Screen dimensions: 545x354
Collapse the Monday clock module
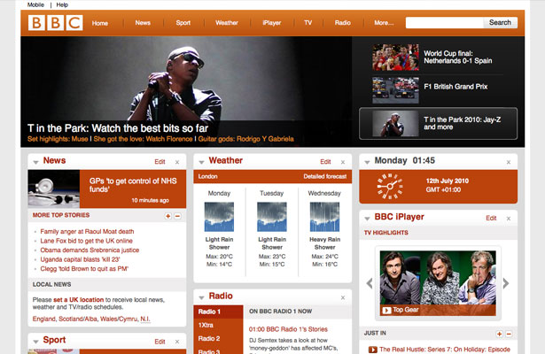tap(367, 162)
